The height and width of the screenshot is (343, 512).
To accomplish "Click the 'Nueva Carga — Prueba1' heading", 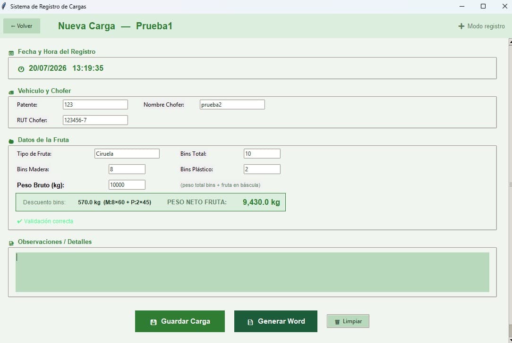I will (115, 26).
